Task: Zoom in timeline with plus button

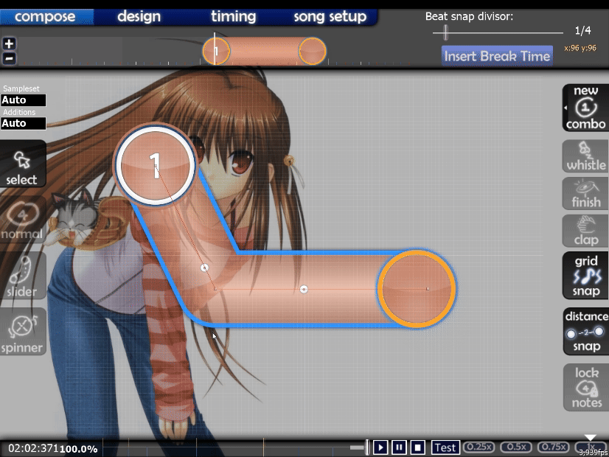Action: point(9,43)
